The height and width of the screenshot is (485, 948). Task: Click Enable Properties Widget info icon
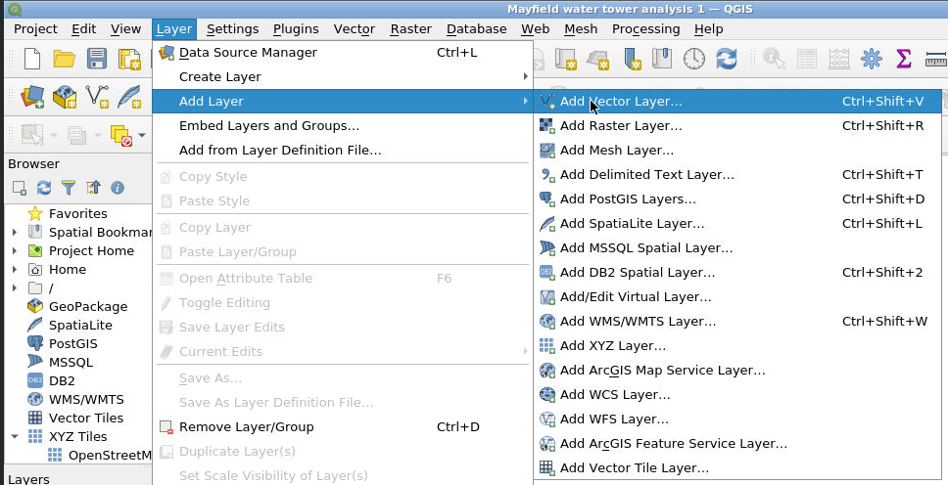118,188
